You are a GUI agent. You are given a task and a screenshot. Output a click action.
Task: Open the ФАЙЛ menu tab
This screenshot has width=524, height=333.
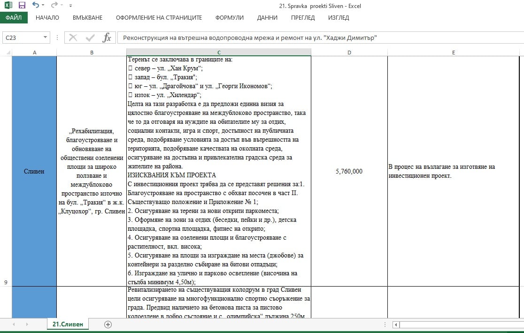(x=14, y=17)
